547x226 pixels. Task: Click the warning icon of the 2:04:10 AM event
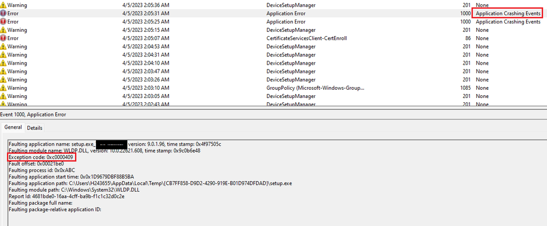pyautogui.click(x=3, y=63)
